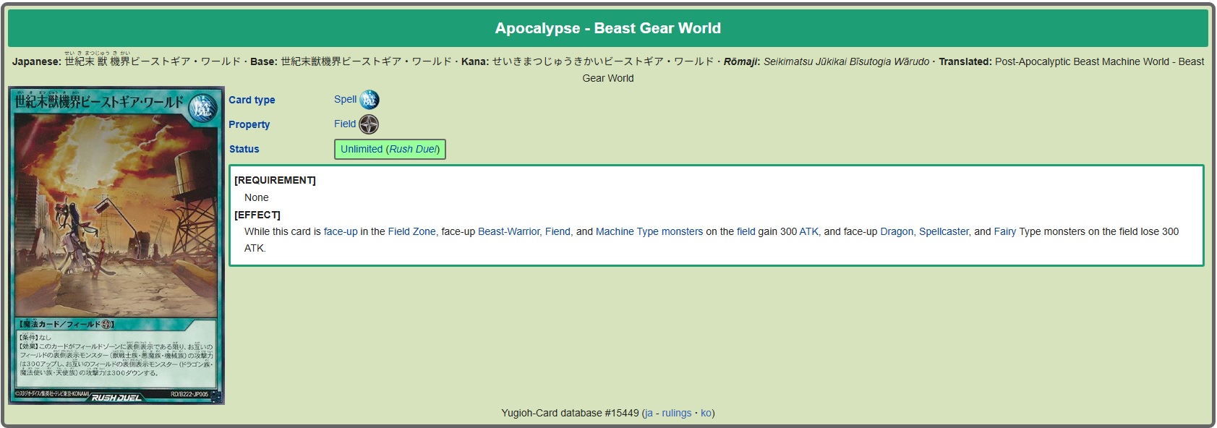Open the ja database link
The image size is (1217, 428).
coord(649,413)
